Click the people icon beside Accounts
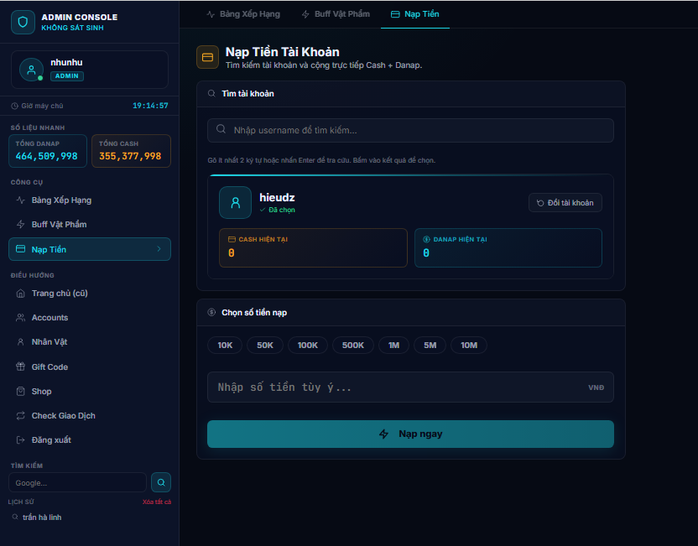Viewport: 698px width, 546px height. point(20,317)
